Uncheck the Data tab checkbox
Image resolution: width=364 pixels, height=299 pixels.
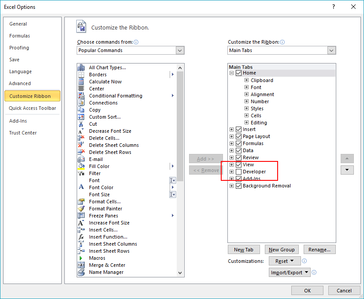tap(239, 150)
